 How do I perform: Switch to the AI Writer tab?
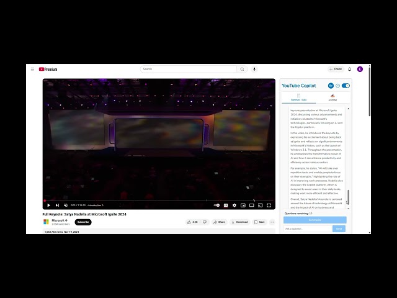332,97
